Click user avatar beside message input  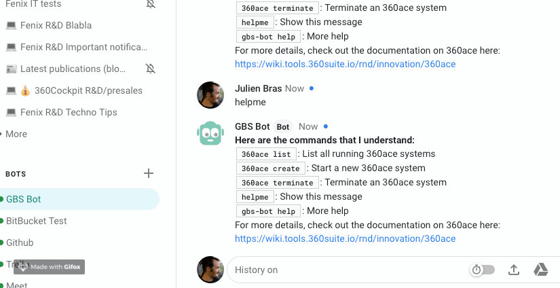(x=210, y=270)
